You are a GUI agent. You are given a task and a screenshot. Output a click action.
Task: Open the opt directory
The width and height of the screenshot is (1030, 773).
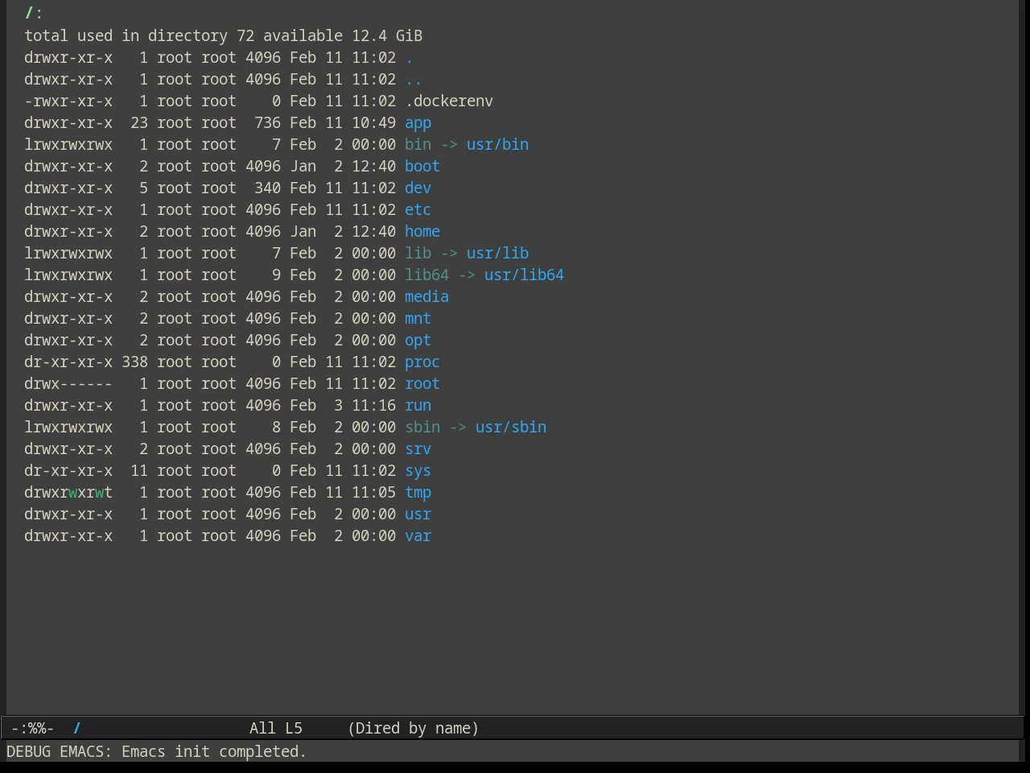pyautogui.click(x=418, y=341)
